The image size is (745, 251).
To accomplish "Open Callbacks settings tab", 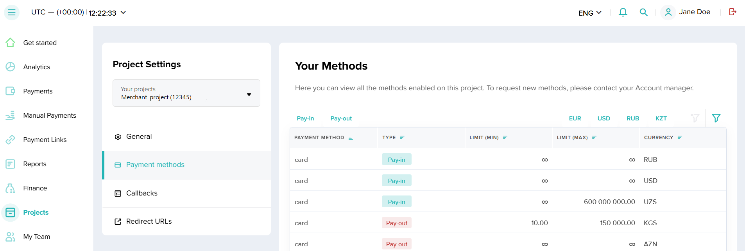I will click(141, 193).
